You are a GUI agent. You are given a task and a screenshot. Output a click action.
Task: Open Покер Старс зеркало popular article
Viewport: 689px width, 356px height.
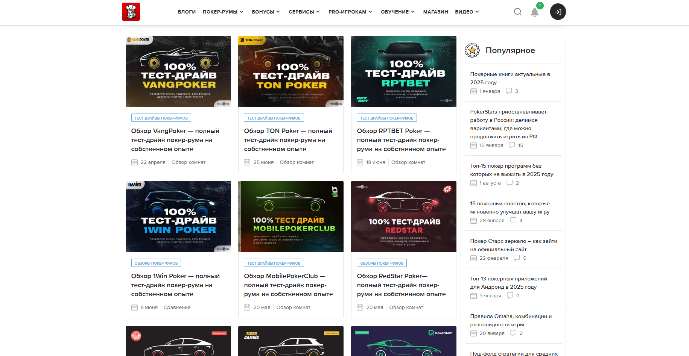click(x=513, y=245)
